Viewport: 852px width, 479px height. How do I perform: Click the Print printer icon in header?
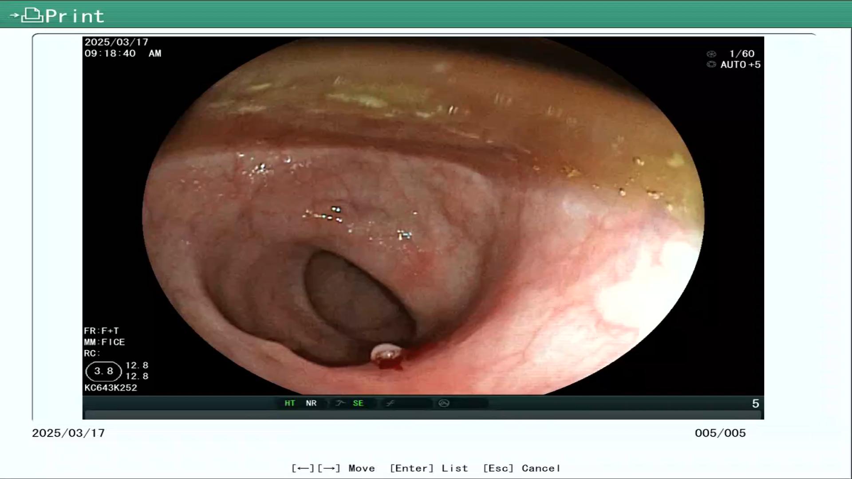coord(32,16)
